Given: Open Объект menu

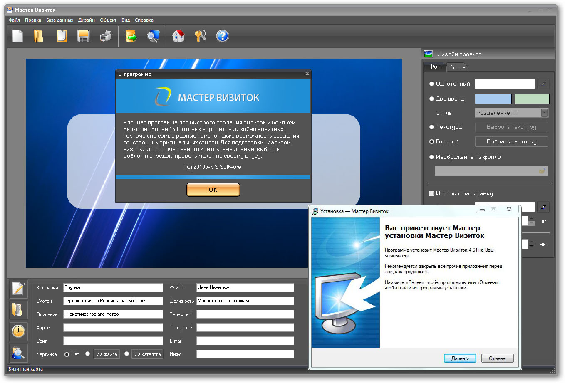Looking at the screenshot, I should pos(108,20).
